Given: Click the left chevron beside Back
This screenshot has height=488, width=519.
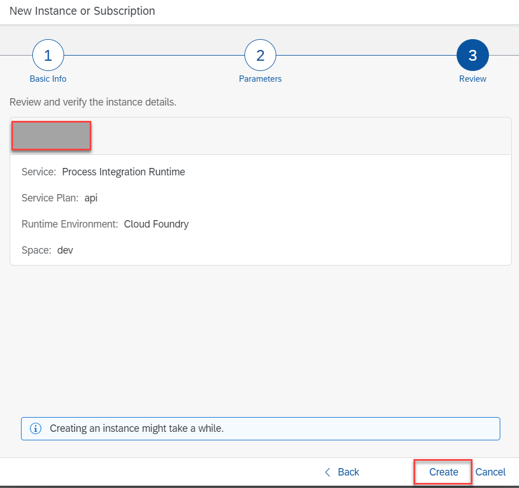Looking at the screenshot, I should click(x=327, y=472).
